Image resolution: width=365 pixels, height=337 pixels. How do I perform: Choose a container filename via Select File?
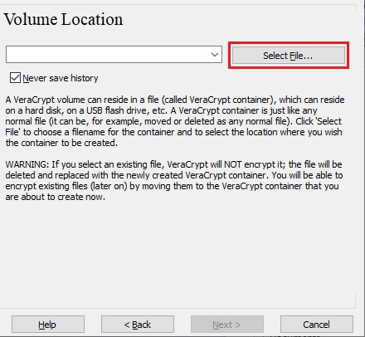(289, 56)
